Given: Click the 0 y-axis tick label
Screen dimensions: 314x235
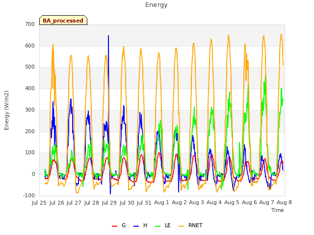Looking at the screenshot, I should coord(33,174).
